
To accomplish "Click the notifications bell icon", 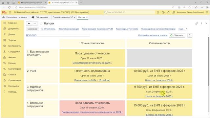I will click(158, 12).
